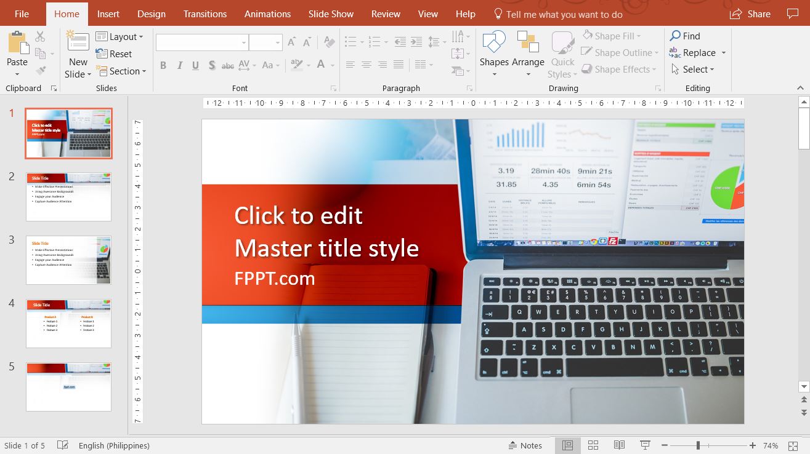The width and height of the screenshot is (810, 454).
Task: Click the Arrange icon
Action: click(528, 42)
